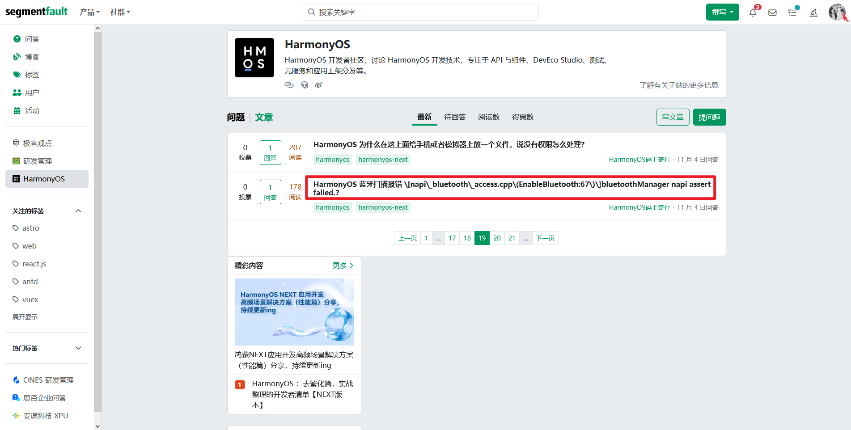Viewport: 851px width, 430px height.
Task: Click the search magnifier icon
Action: (312, 12)
